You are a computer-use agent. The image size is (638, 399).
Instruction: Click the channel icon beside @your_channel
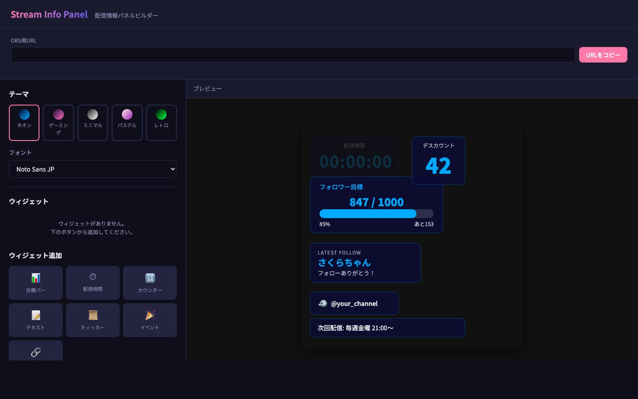[323, 303]
